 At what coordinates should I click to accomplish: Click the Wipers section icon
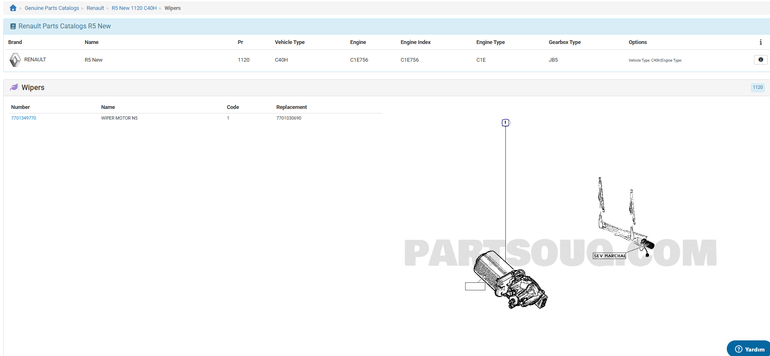[14, 87]
